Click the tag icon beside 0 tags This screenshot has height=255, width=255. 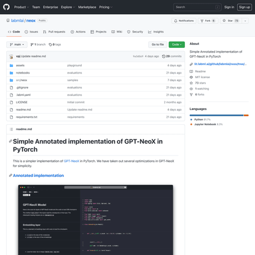coord(50,44)
